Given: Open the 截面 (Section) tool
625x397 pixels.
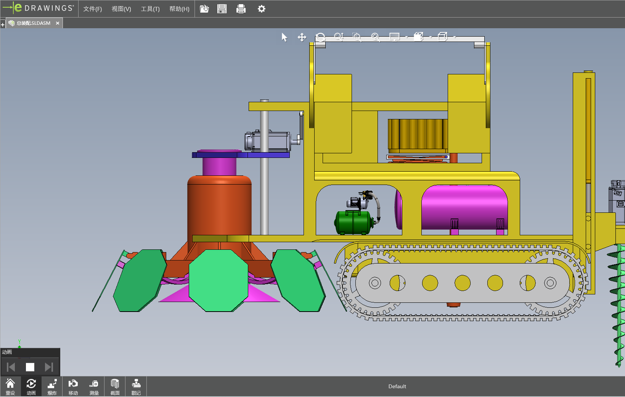Looking at the screenshot, I should click(115, 387).
